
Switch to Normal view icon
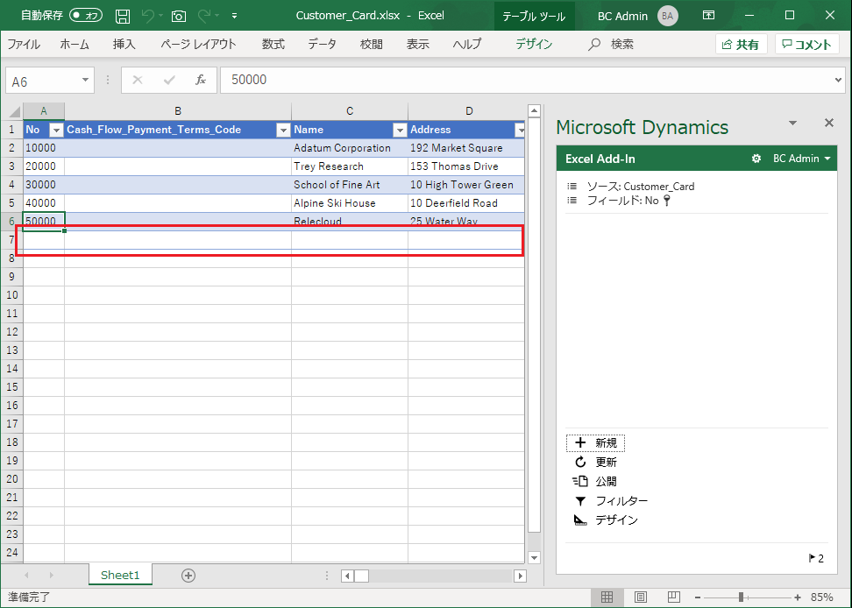pyautogui.click(x=607, y=597)
